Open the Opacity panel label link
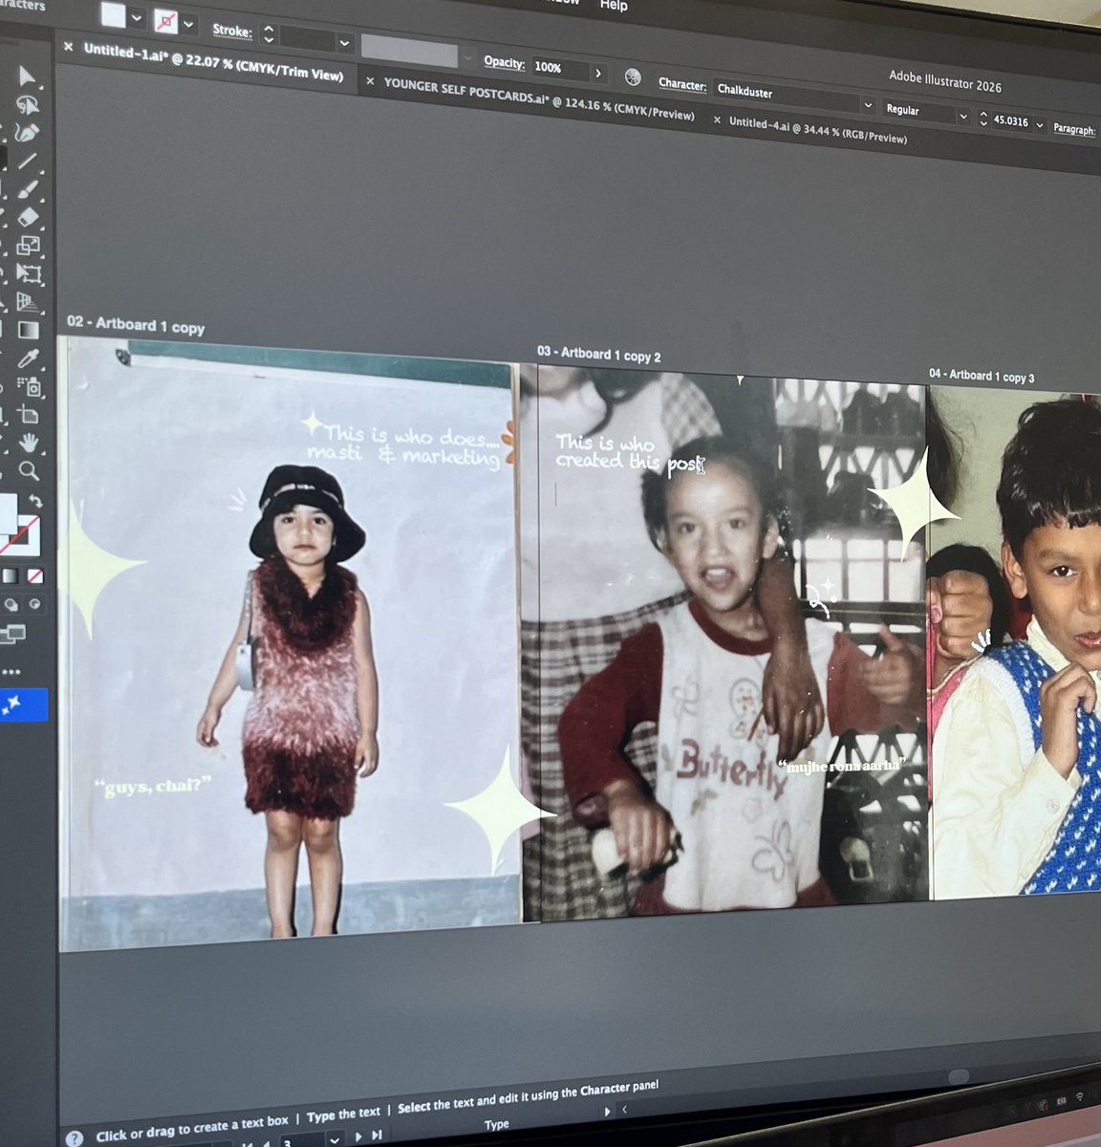The height and width of the screenshot is (1147, 1101). coord(504,62)
